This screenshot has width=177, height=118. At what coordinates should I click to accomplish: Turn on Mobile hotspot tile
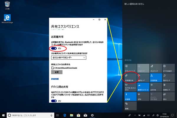[x=130, y=87]
